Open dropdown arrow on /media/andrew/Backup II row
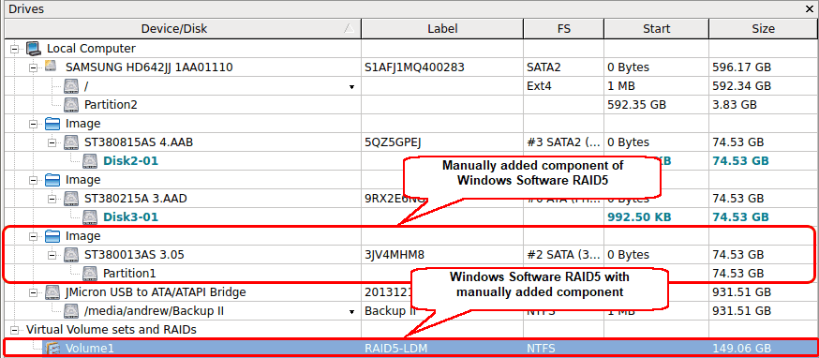Screen dimensions: 819x358 coord(352,312)
